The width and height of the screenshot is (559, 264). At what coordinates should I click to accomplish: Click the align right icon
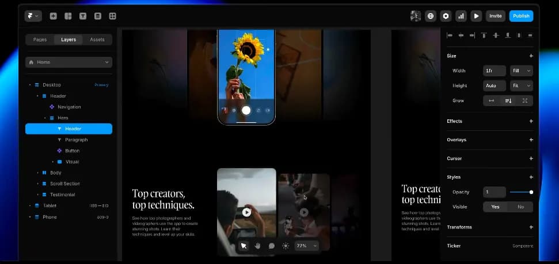(473, 35)
